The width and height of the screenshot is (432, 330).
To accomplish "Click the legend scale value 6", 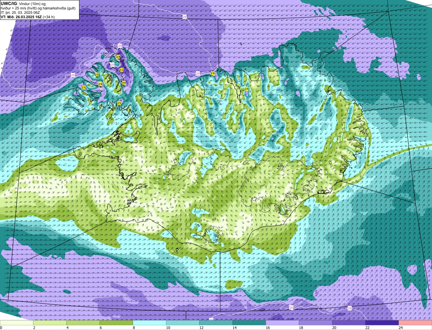I will pyautogui.click(x=100, y=328).
